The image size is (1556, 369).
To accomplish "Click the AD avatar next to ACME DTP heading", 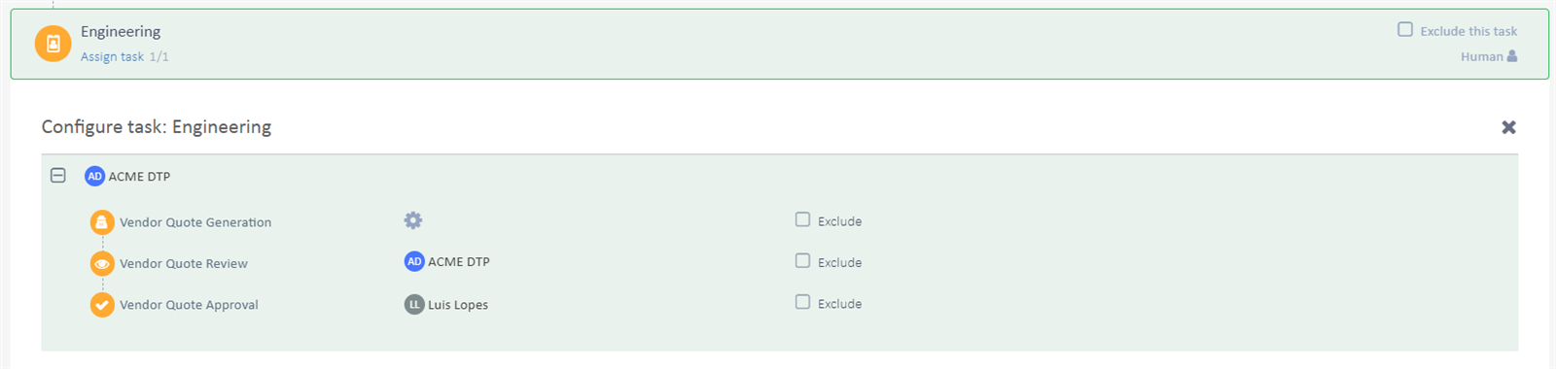I will pos(94,176).
